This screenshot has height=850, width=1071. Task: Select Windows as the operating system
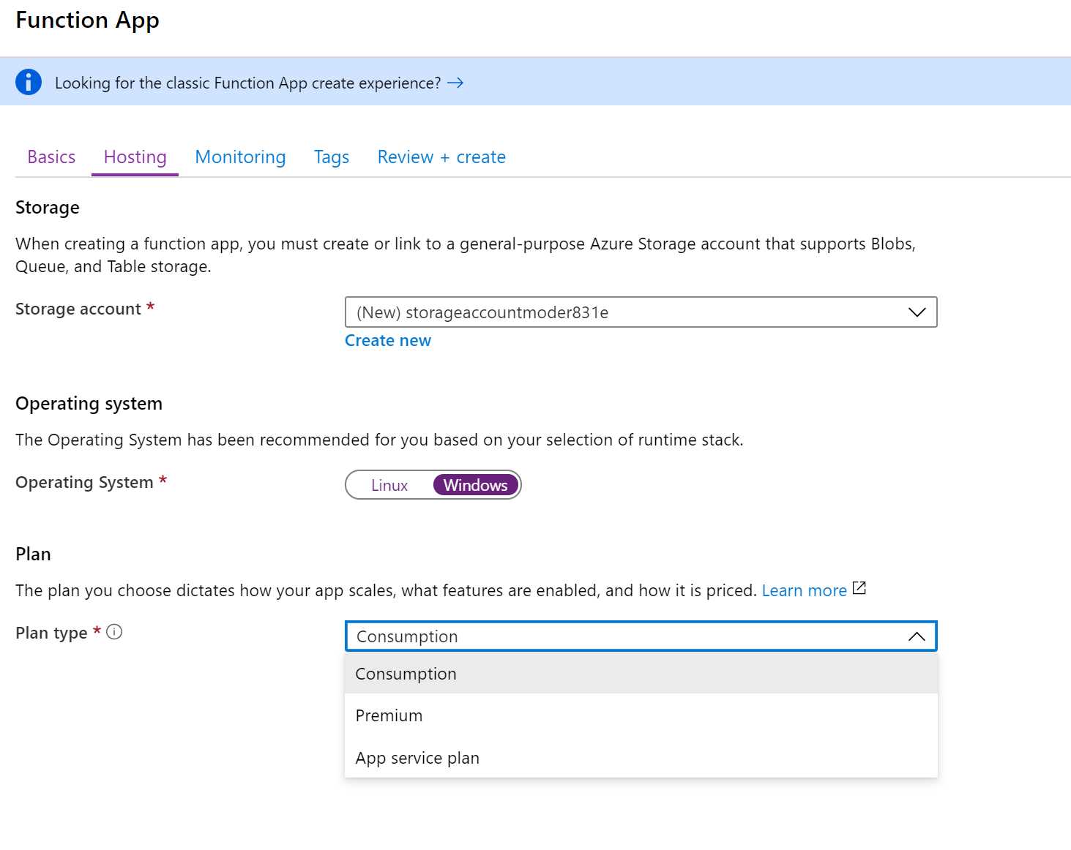click(x=475, y=485)
